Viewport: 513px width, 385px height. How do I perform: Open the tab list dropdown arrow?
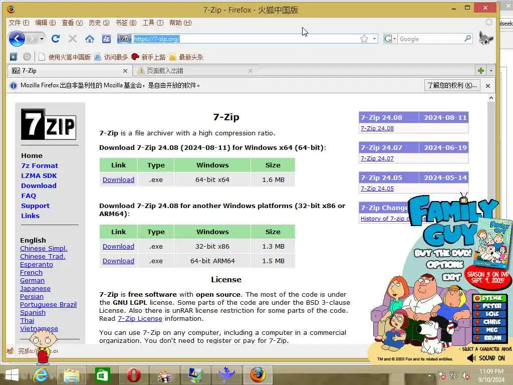pyautogui.click(x=491, y=71)
